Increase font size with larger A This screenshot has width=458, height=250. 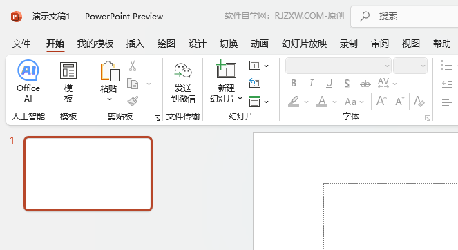click(381, 101)
